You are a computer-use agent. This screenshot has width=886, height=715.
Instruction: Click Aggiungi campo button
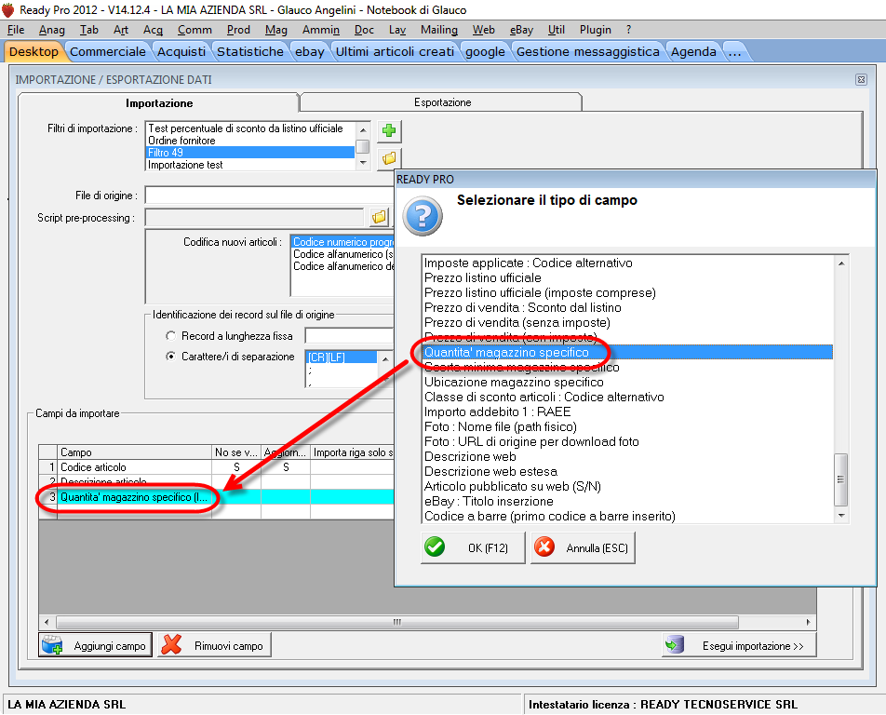point(96,645)
